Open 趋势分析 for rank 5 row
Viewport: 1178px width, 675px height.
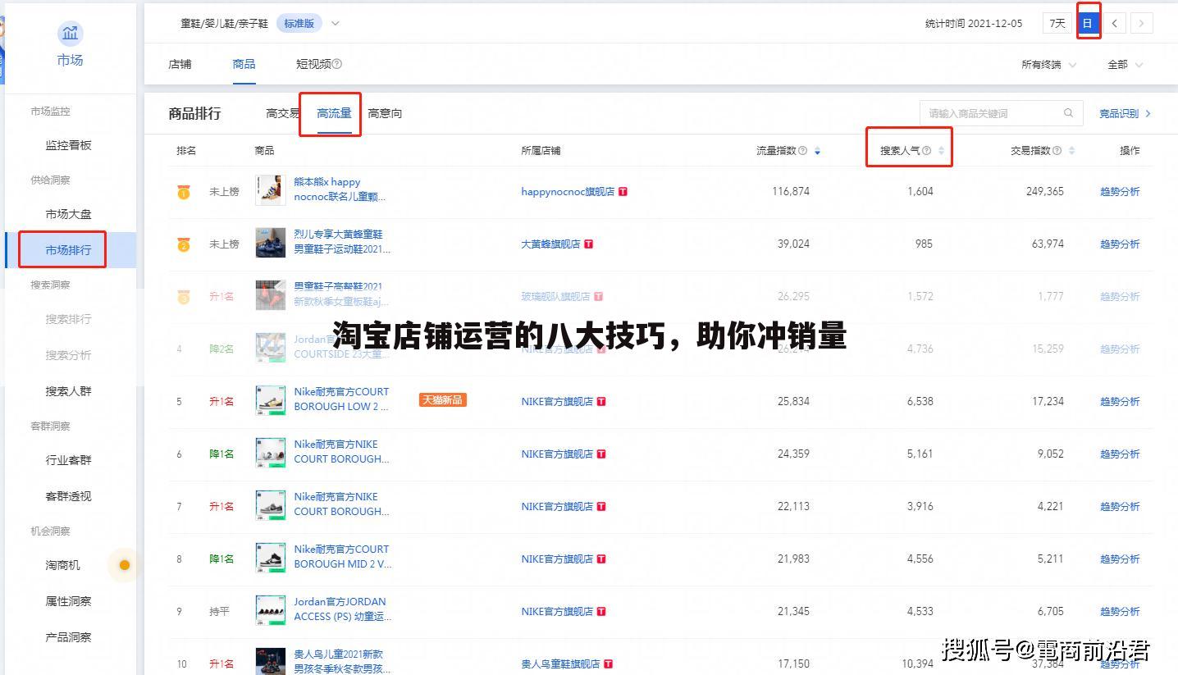1120,402
